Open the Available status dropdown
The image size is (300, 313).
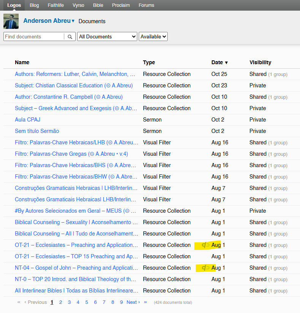coord(153,36)
